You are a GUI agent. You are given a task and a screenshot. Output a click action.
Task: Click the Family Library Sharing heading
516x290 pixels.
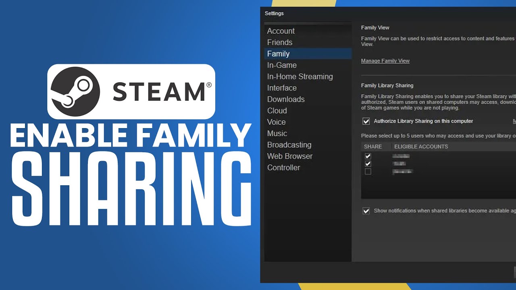(x=387, y=85)
